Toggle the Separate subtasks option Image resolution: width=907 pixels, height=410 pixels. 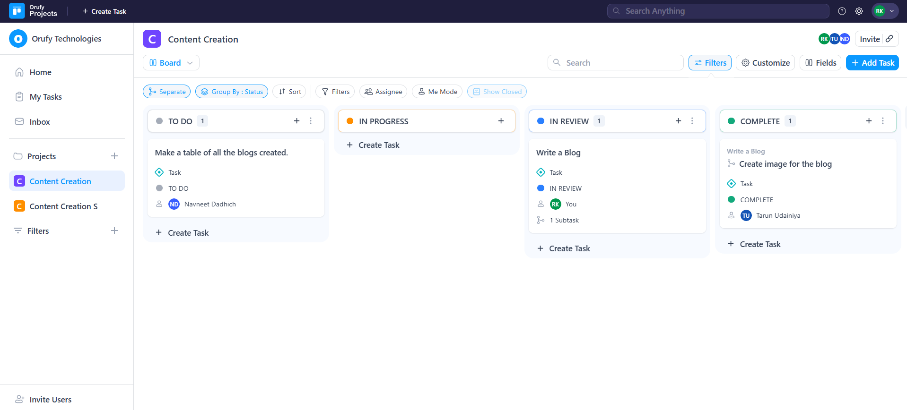[x=167, y=92]
